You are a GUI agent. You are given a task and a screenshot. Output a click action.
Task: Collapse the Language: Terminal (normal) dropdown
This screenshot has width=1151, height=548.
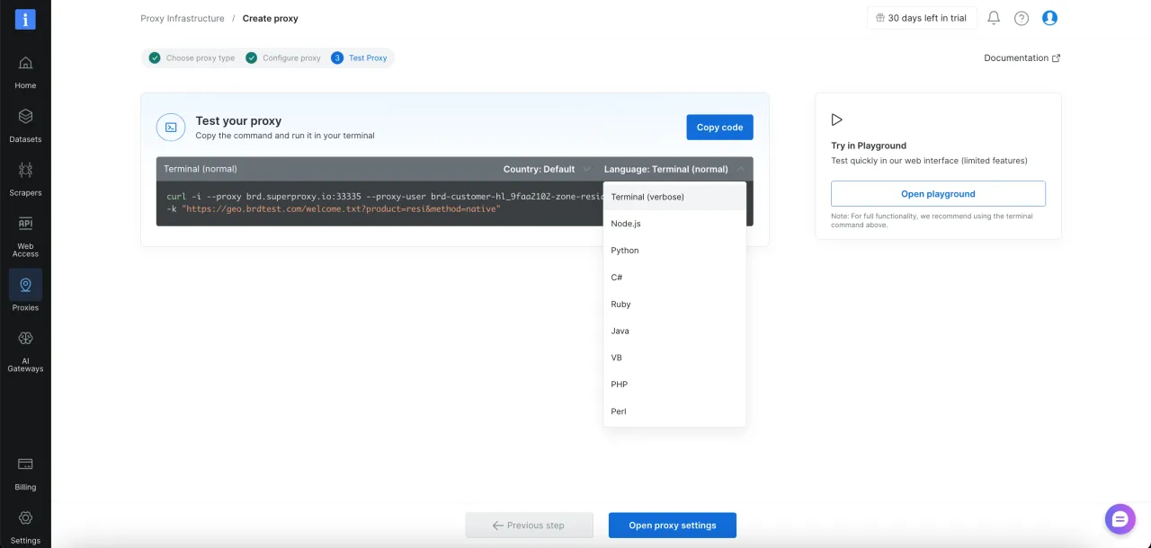(674, 169)
